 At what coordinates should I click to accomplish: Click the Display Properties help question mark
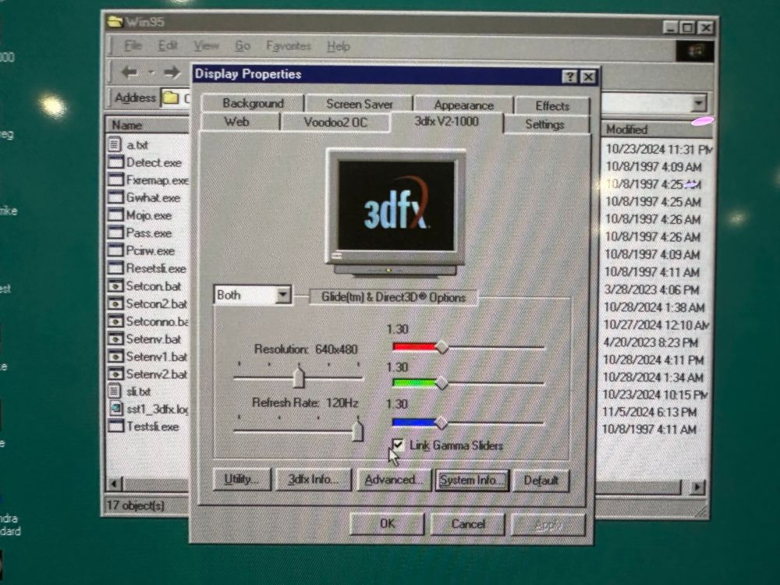tap(569, 76)
